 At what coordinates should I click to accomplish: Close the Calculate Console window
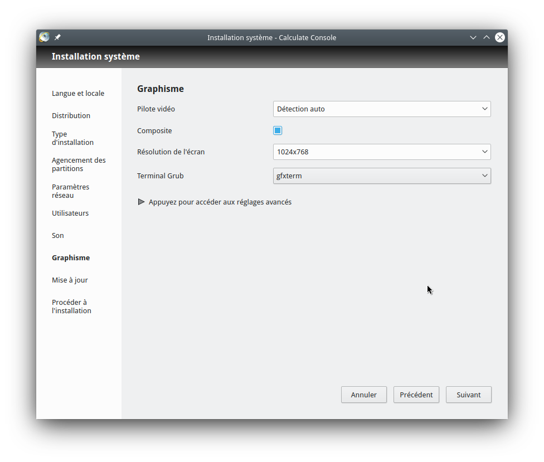tap(500, 37)
